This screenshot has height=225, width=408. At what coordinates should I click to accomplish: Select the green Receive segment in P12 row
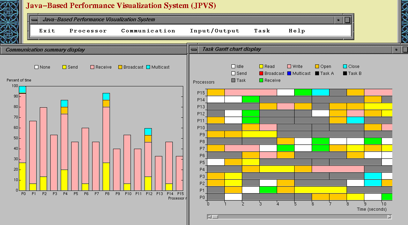(x=251, y=114)
